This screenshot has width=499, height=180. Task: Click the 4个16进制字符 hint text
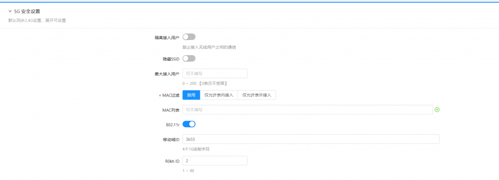click(x=196, y=149)
